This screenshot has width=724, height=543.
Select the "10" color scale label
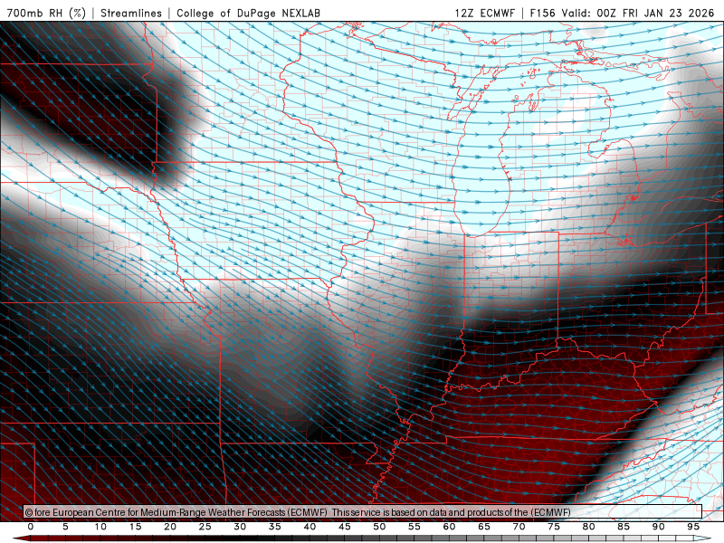[x=100, y=527]
